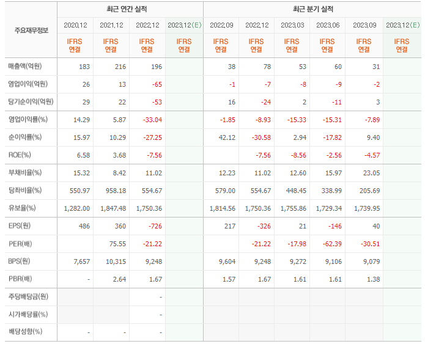Click the quarterly net income value -24
425x344 pixels.
pyautogui.click(x=266, y=102)
